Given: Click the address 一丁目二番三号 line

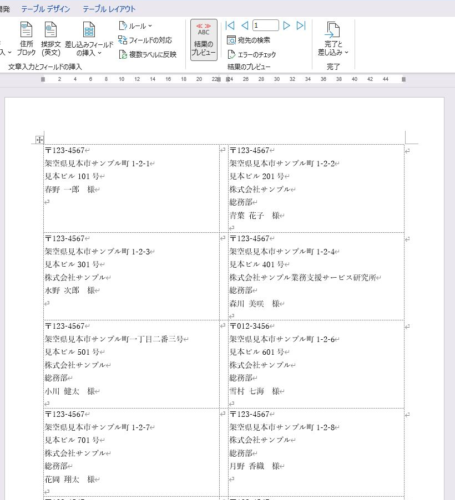Looking at the screenshot, I should click(114, 339).
